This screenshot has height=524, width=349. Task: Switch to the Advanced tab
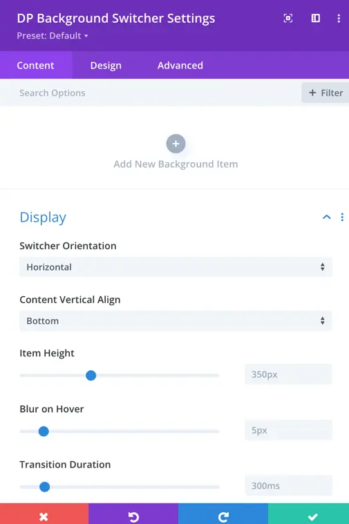click(x=180, y=65)
